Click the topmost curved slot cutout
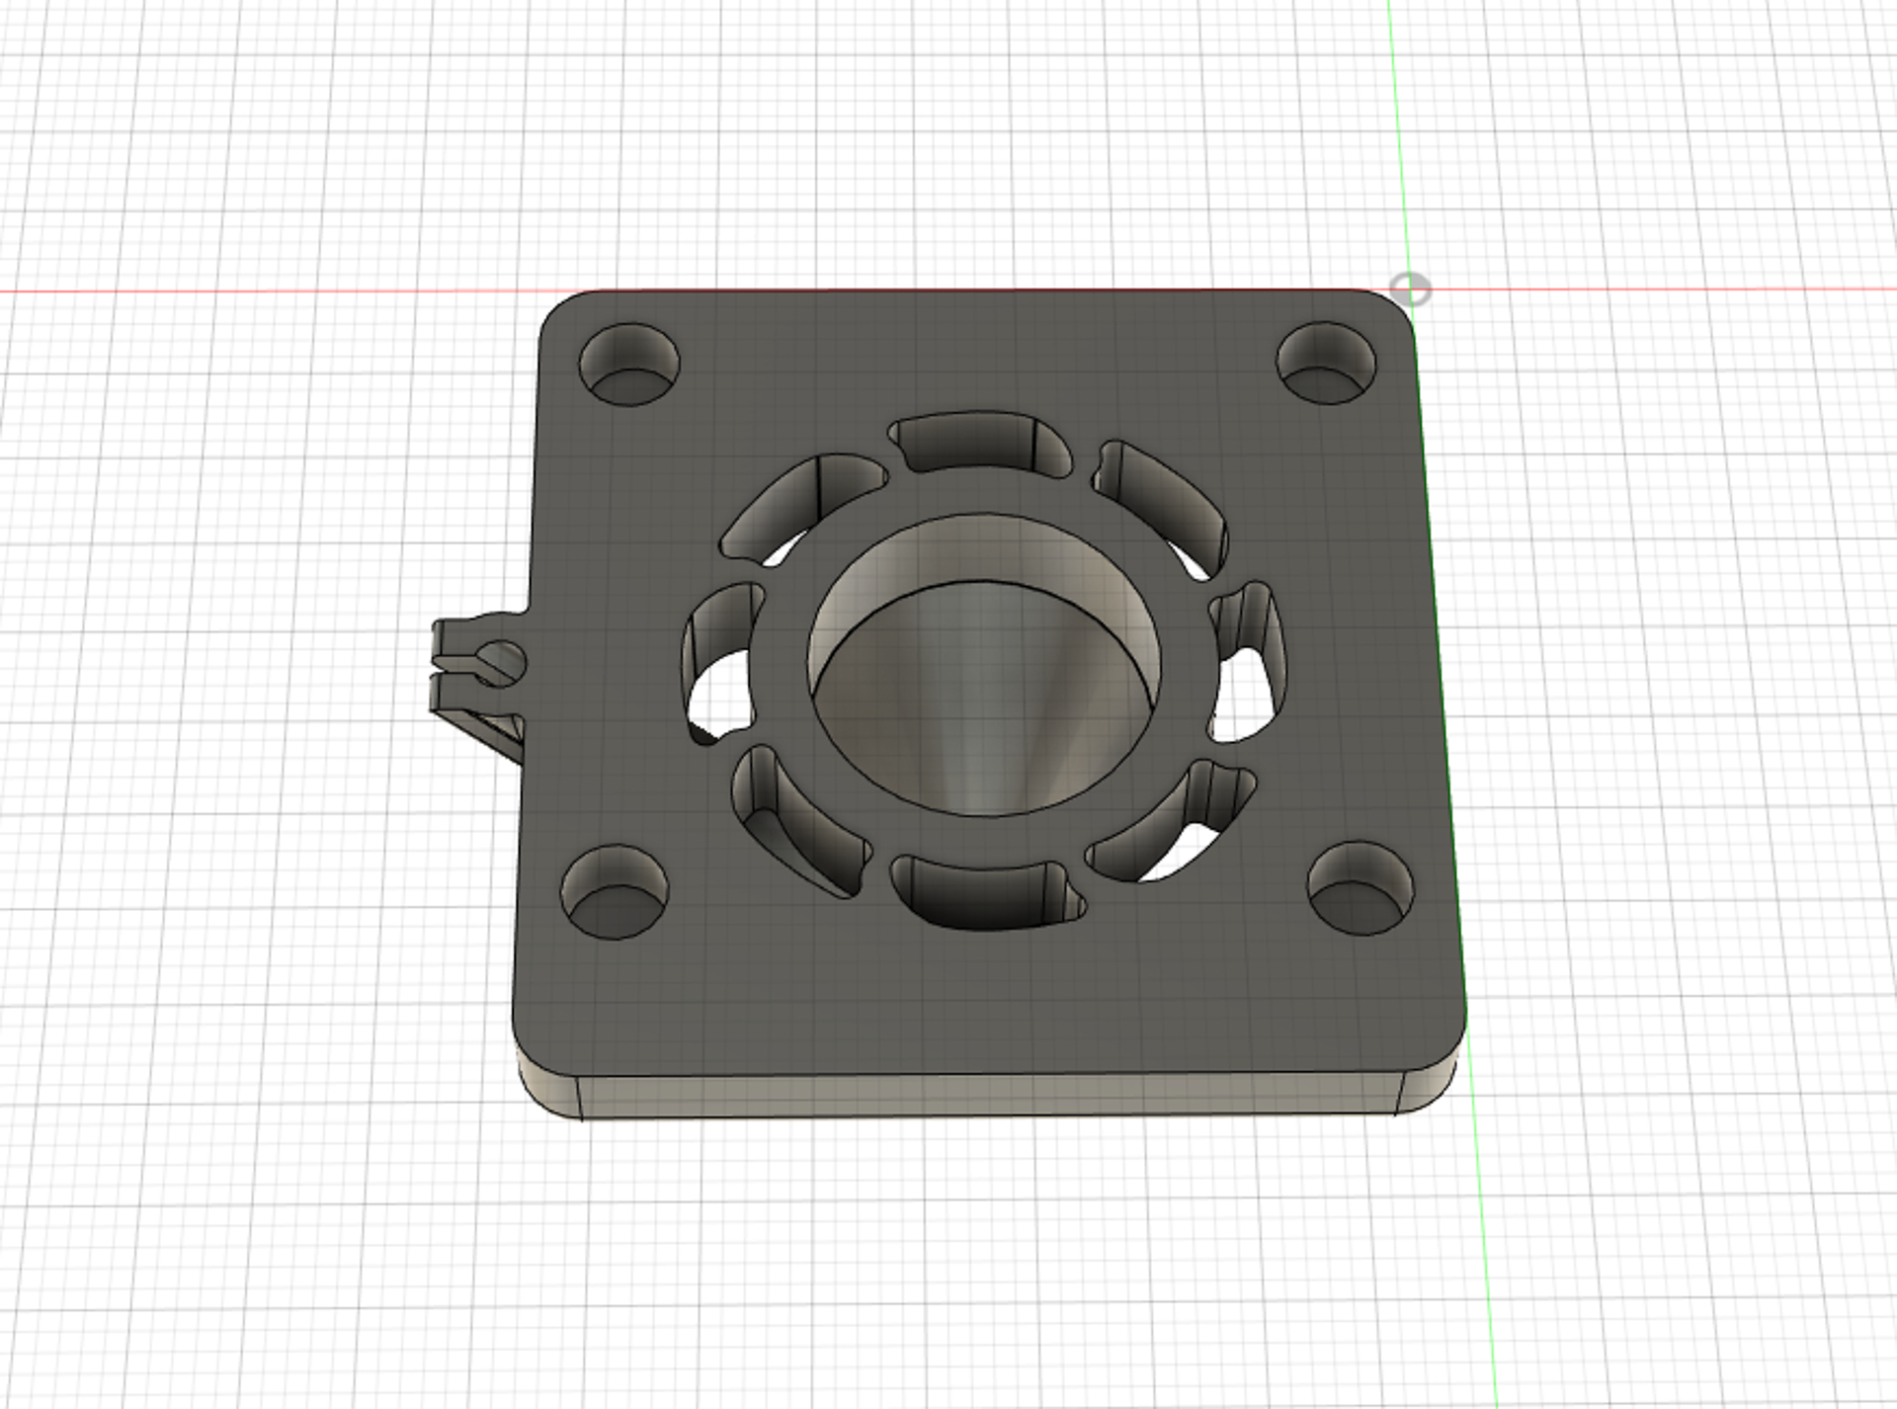The height and width of the screenshot is (1409, 1897). pyautogui.click(x=978, y=442)
